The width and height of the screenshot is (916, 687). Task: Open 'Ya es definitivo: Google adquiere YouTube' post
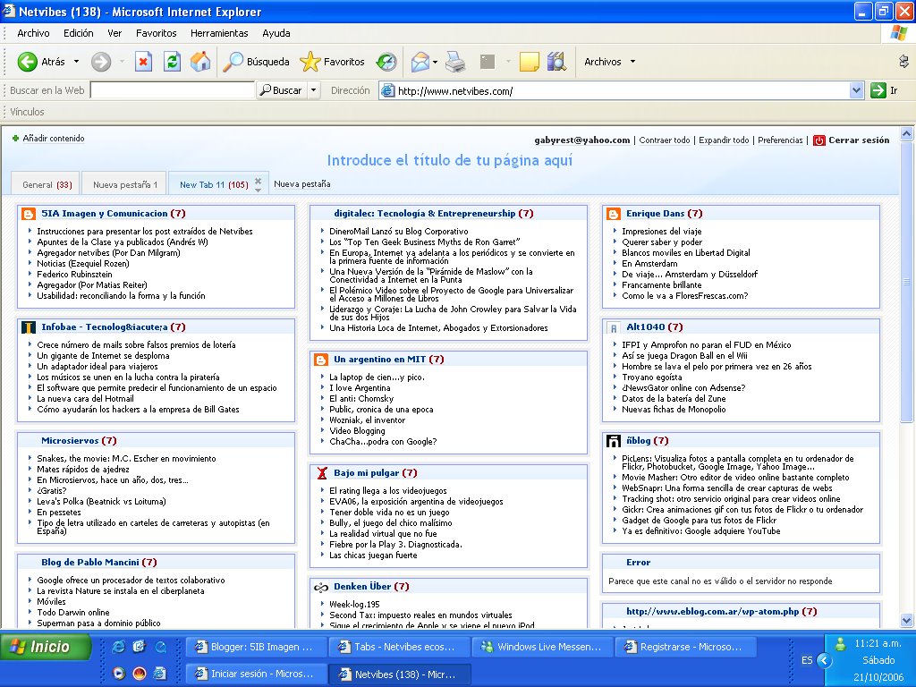tap(700, 531)
